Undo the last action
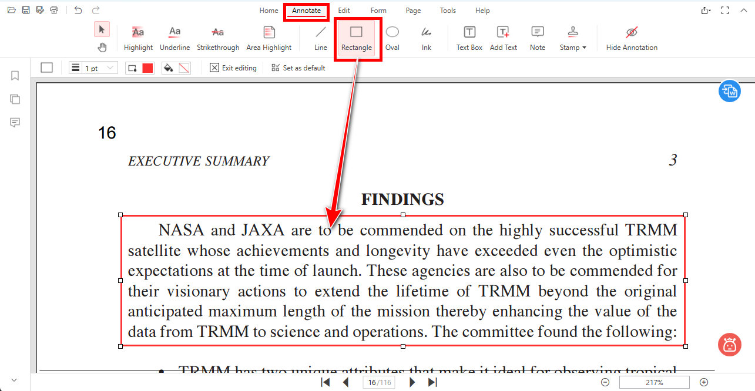Screen dimensions: 755x391 pos(79,10)
